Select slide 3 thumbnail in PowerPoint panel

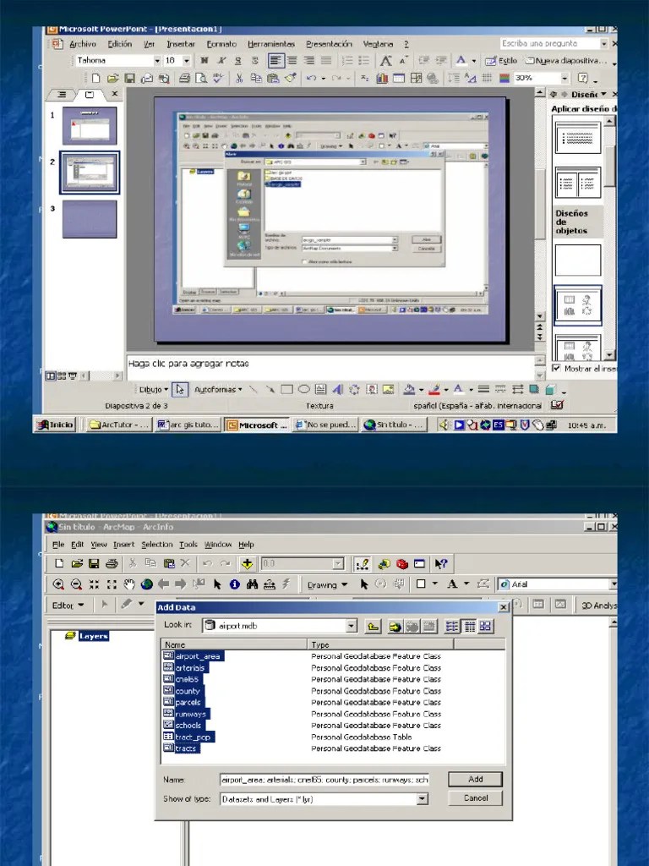tap(90, 219)
